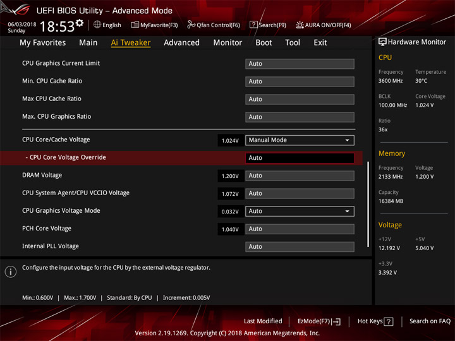Click CPU System Agent/CPU VCCIO Voltage field
Image resolution: width=455 pixels, height=341 pixels.
click(x=300, y=193)
